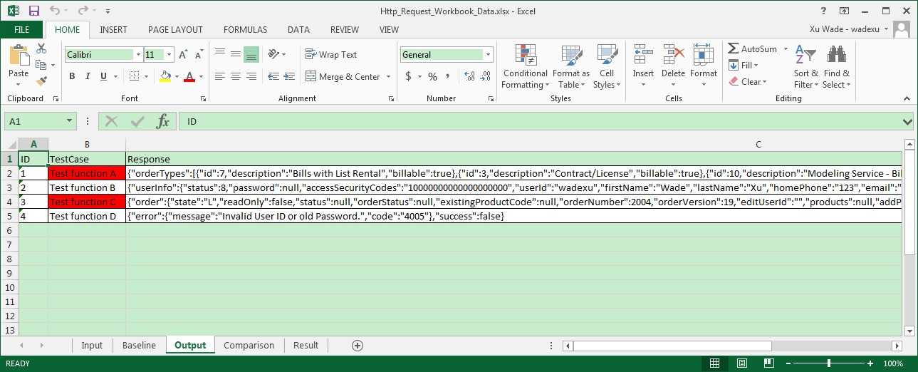Select the Cut scissors icon
This screenshot has width=918, height=372.
pyautogui.click(x=41, y=48)
